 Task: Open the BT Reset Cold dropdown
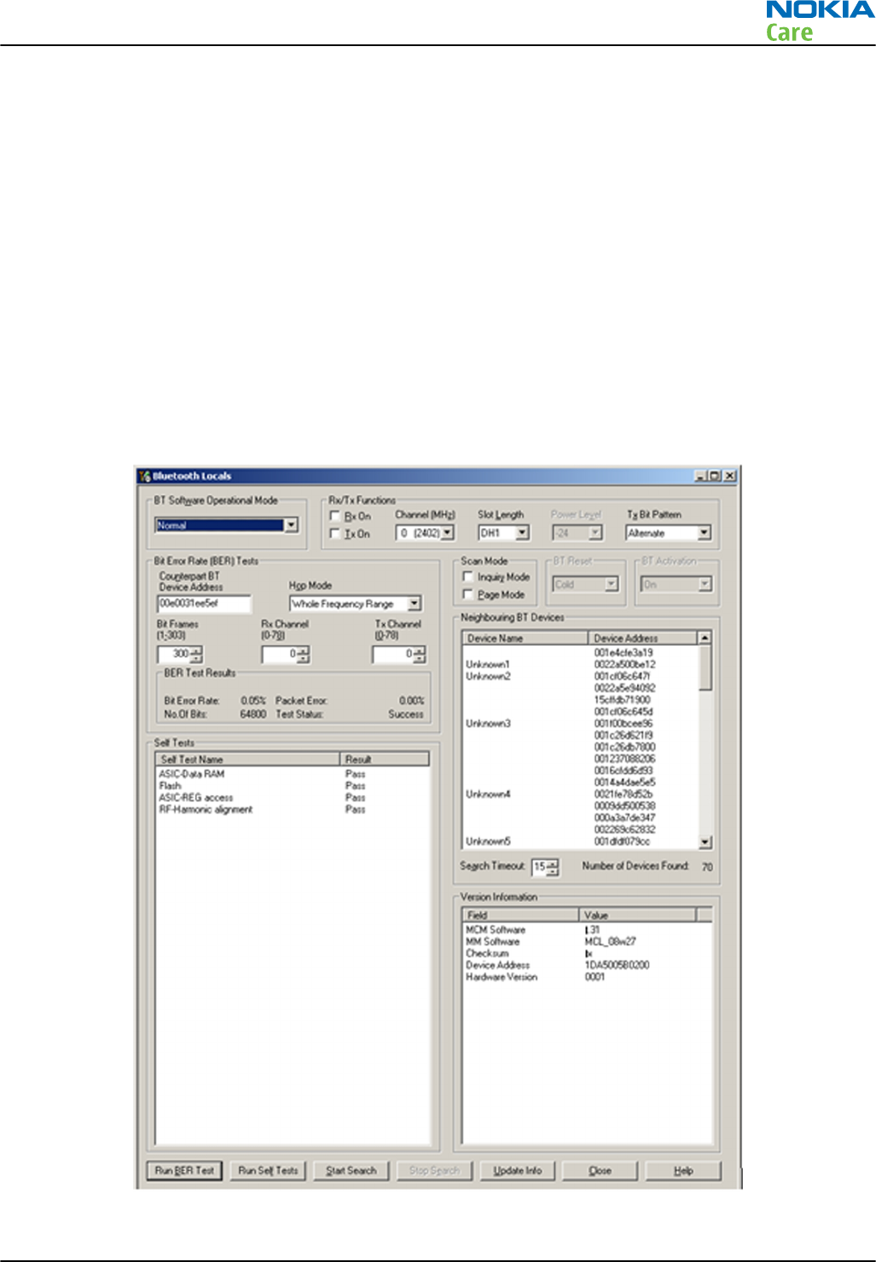(x=611, y=584)
